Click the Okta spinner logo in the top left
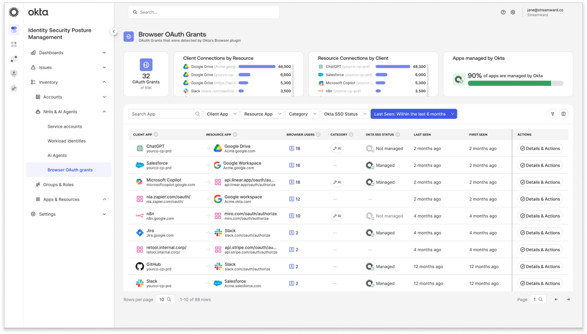The height and width of the screenshot is (334, 587). click(x=13, y=11)
